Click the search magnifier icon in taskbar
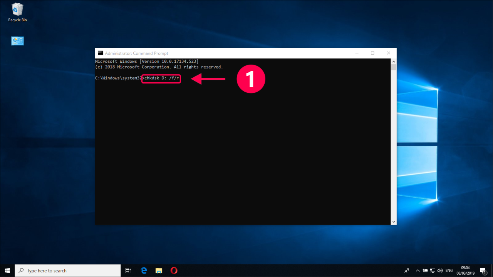Screen dimensions: 493x277 [21, 270]
